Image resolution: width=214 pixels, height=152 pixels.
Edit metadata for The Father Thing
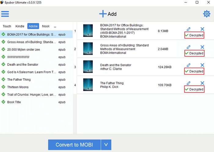188,83
